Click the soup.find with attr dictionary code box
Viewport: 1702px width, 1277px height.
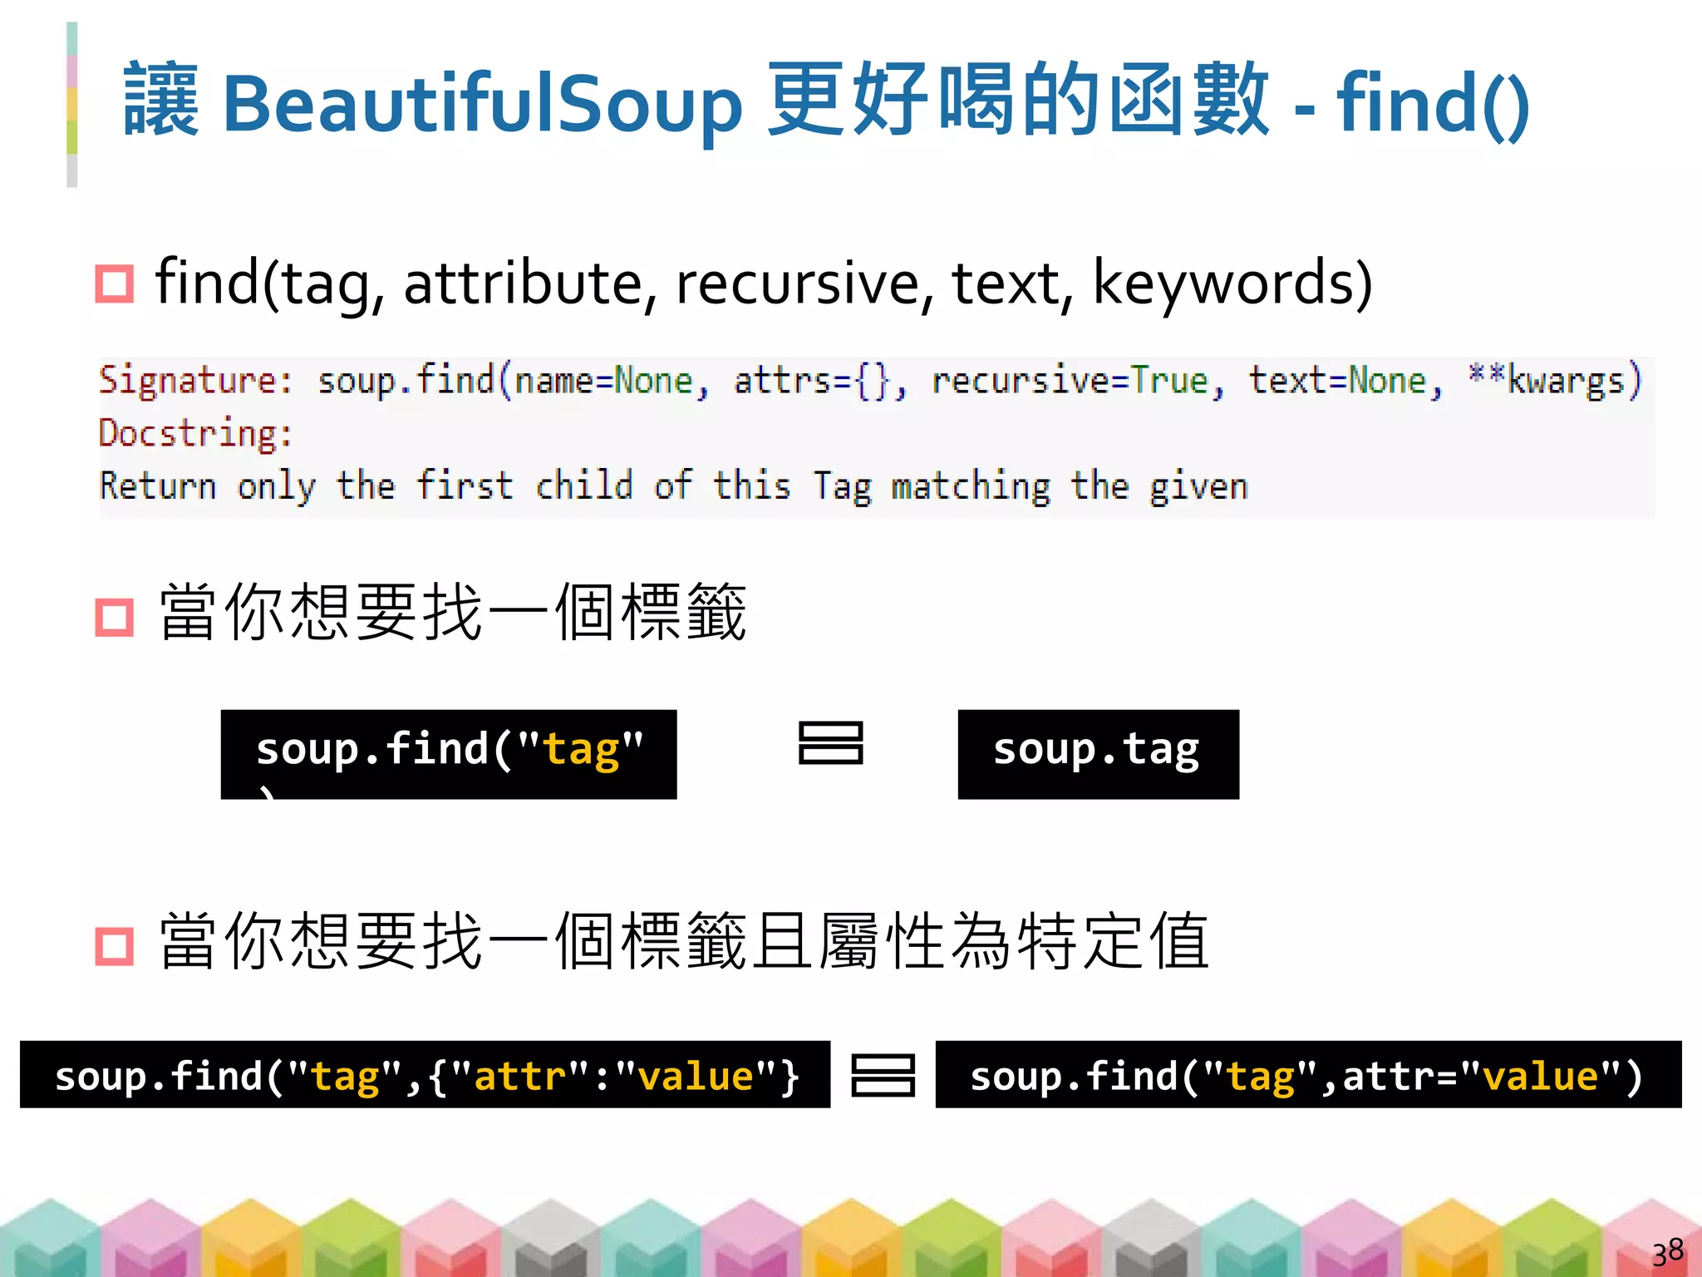pos(425,1074)
